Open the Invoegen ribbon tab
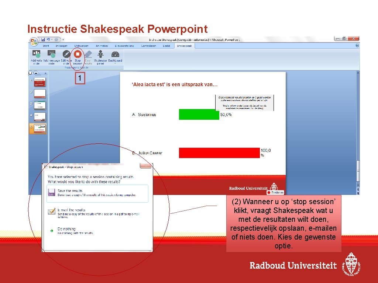This screenshot has width=378, height=283. [62, 46]
